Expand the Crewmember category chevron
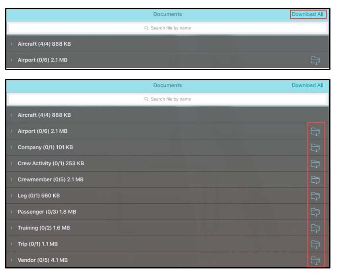 coord(12,179)
